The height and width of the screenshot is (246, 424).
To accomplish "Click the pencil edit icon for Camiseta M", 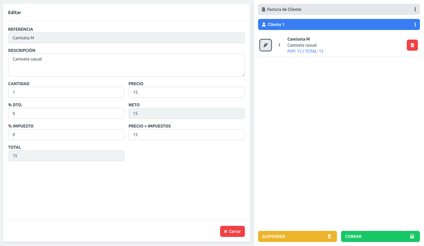I will pyautogui.click(x=265, y=45).
